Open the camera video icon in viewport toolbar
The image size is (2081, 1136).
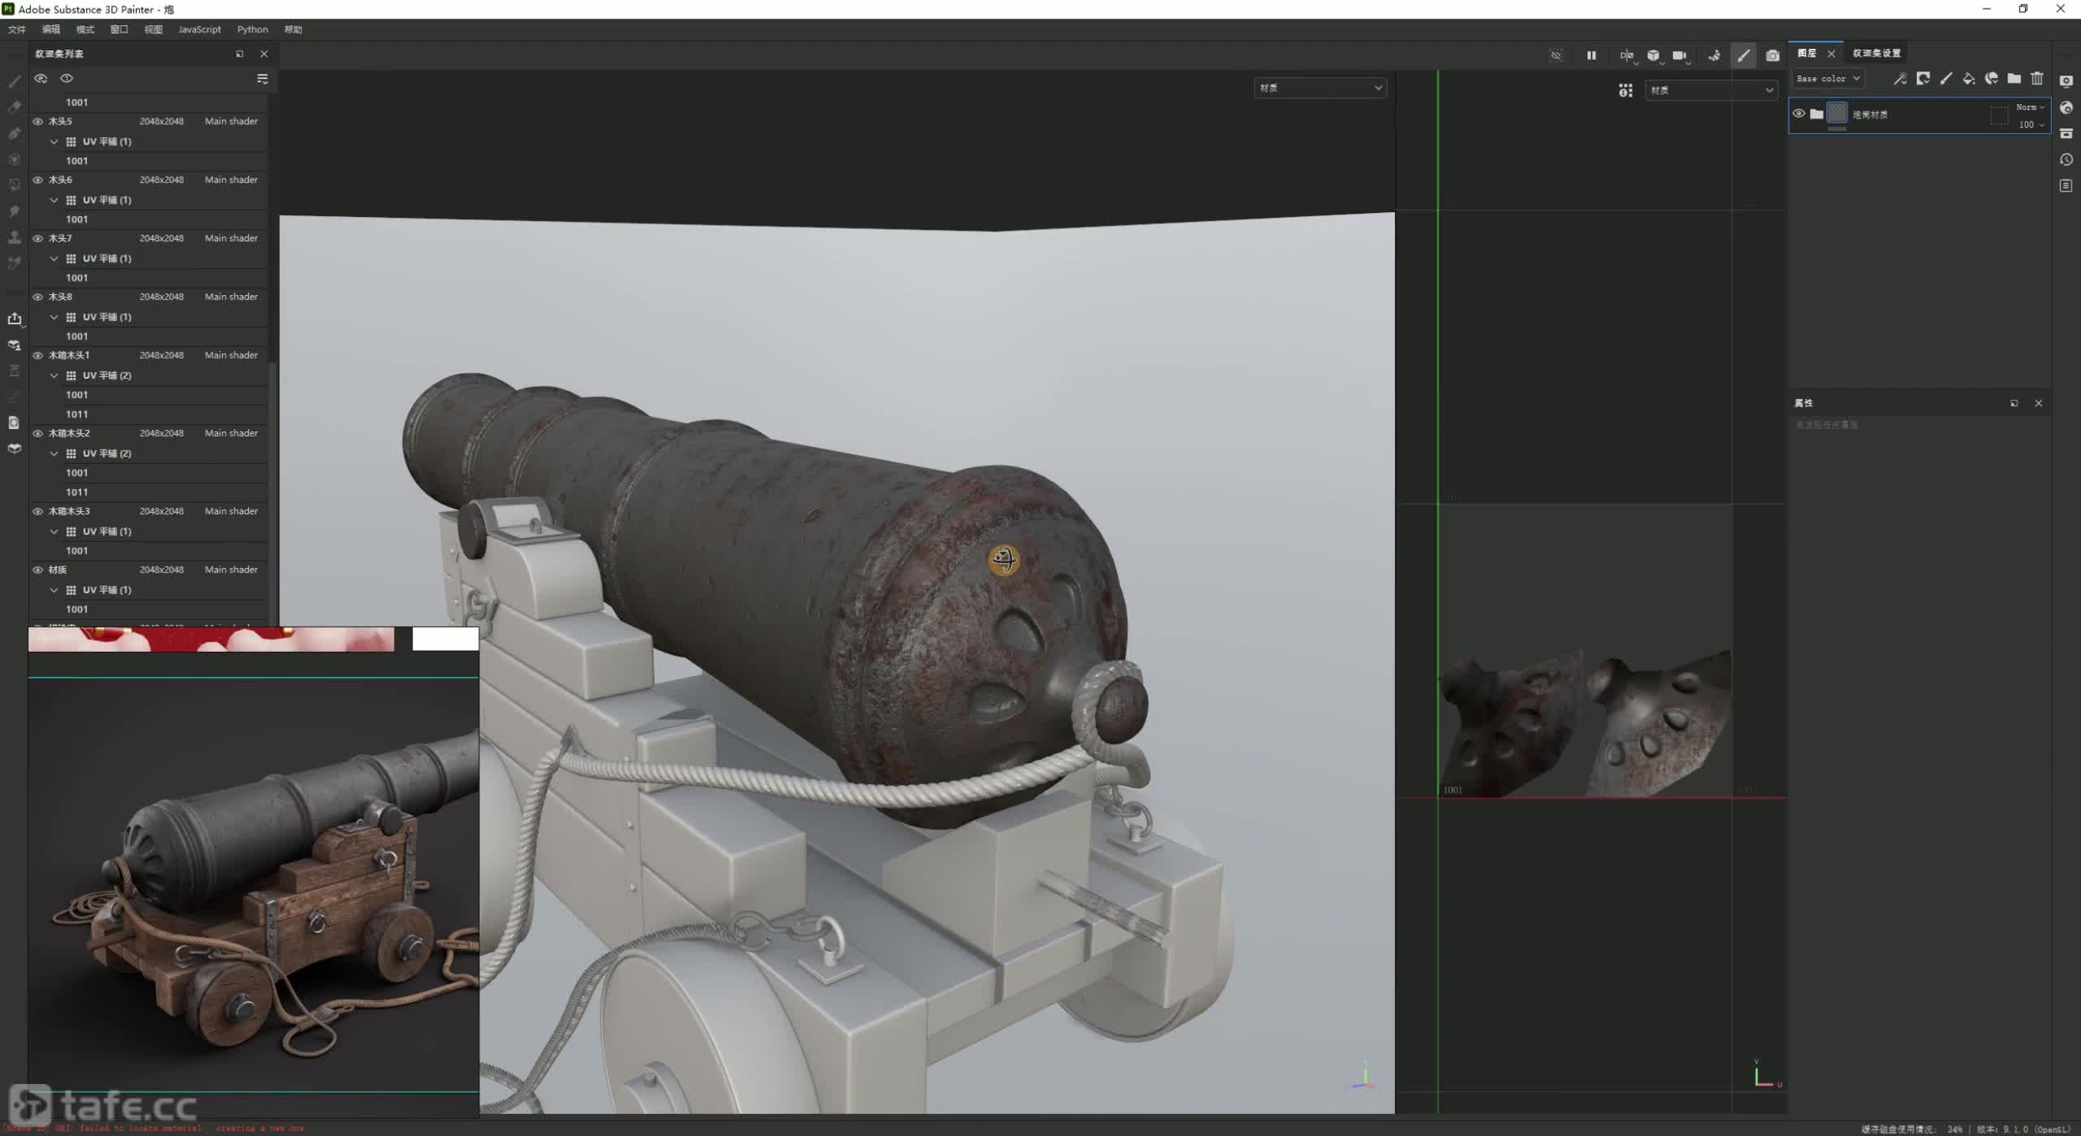(x=1679, y=55)
